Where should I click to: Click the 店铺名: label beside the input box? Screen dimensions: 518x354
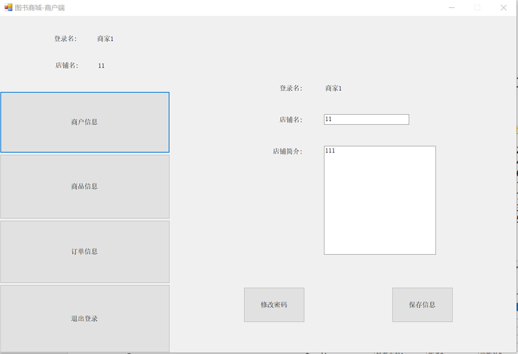[291, 120]
